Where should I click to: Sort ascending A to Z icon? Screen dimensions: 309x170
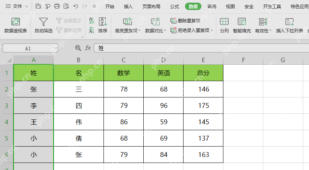tap(92, 20)
